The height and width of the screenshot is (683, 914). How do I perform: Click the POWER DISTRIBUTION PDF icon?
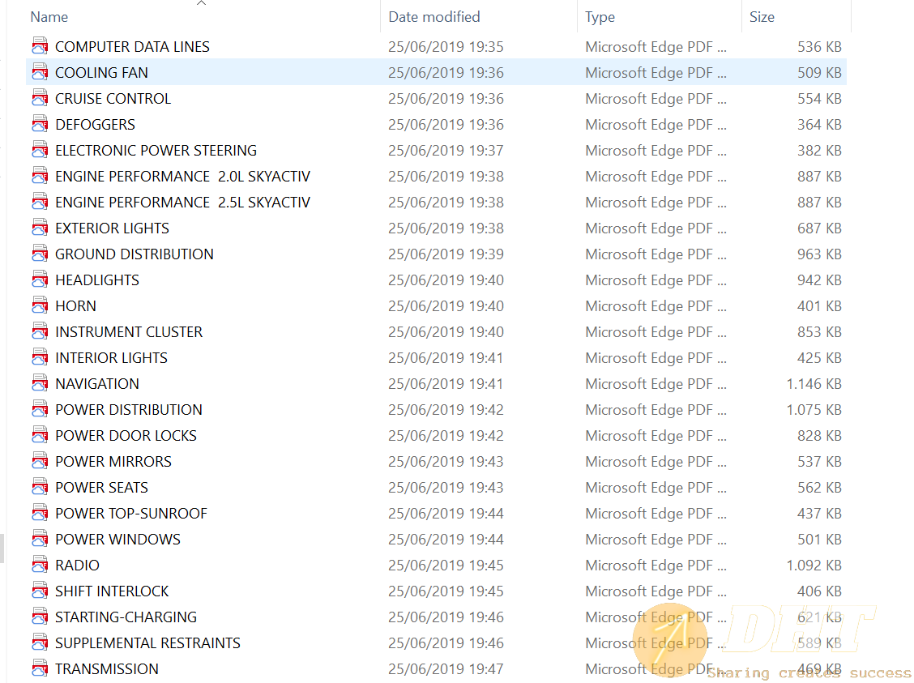pyautogui.click(x=40, y=410)
